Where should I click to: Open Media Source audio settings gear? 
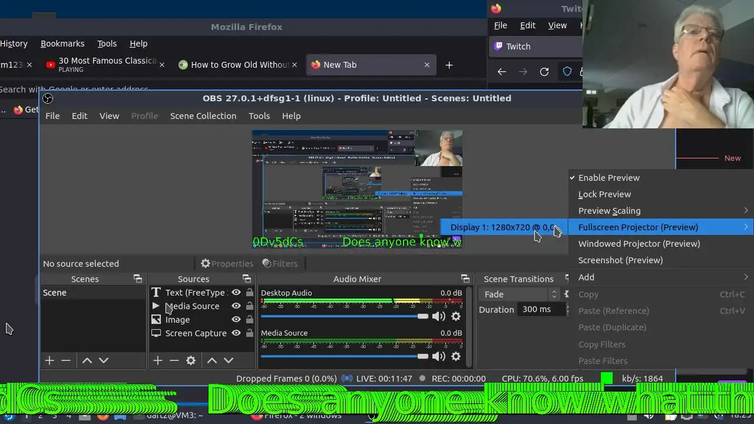(456, 356)
